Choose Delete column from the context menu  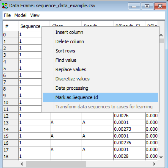pos(100,41)
